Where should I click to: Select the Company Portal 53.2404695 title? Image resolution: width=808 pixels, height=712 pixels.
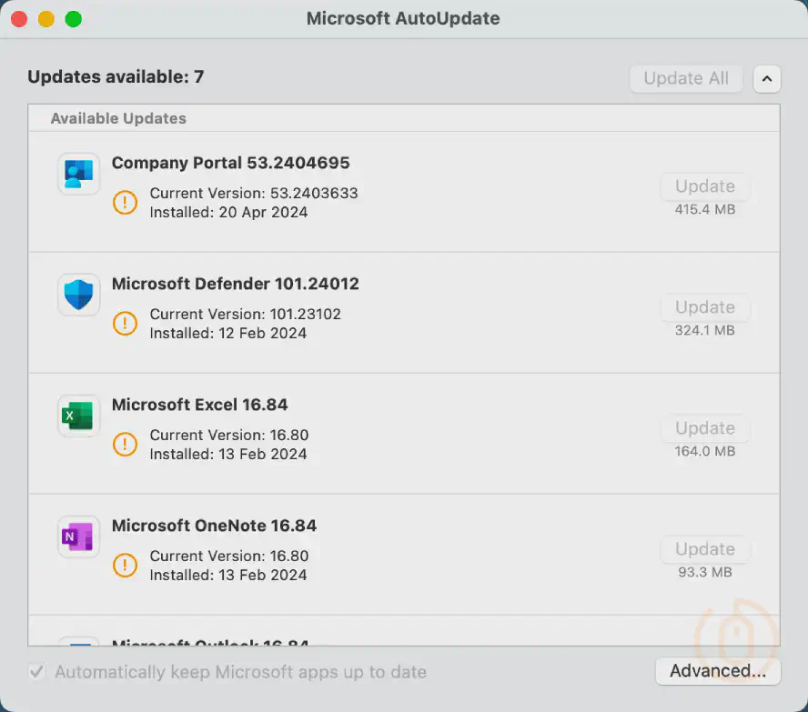tap(231, 163)
